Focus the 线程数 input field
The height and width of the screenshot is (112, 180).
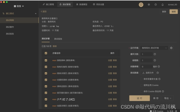pos(147,60)
